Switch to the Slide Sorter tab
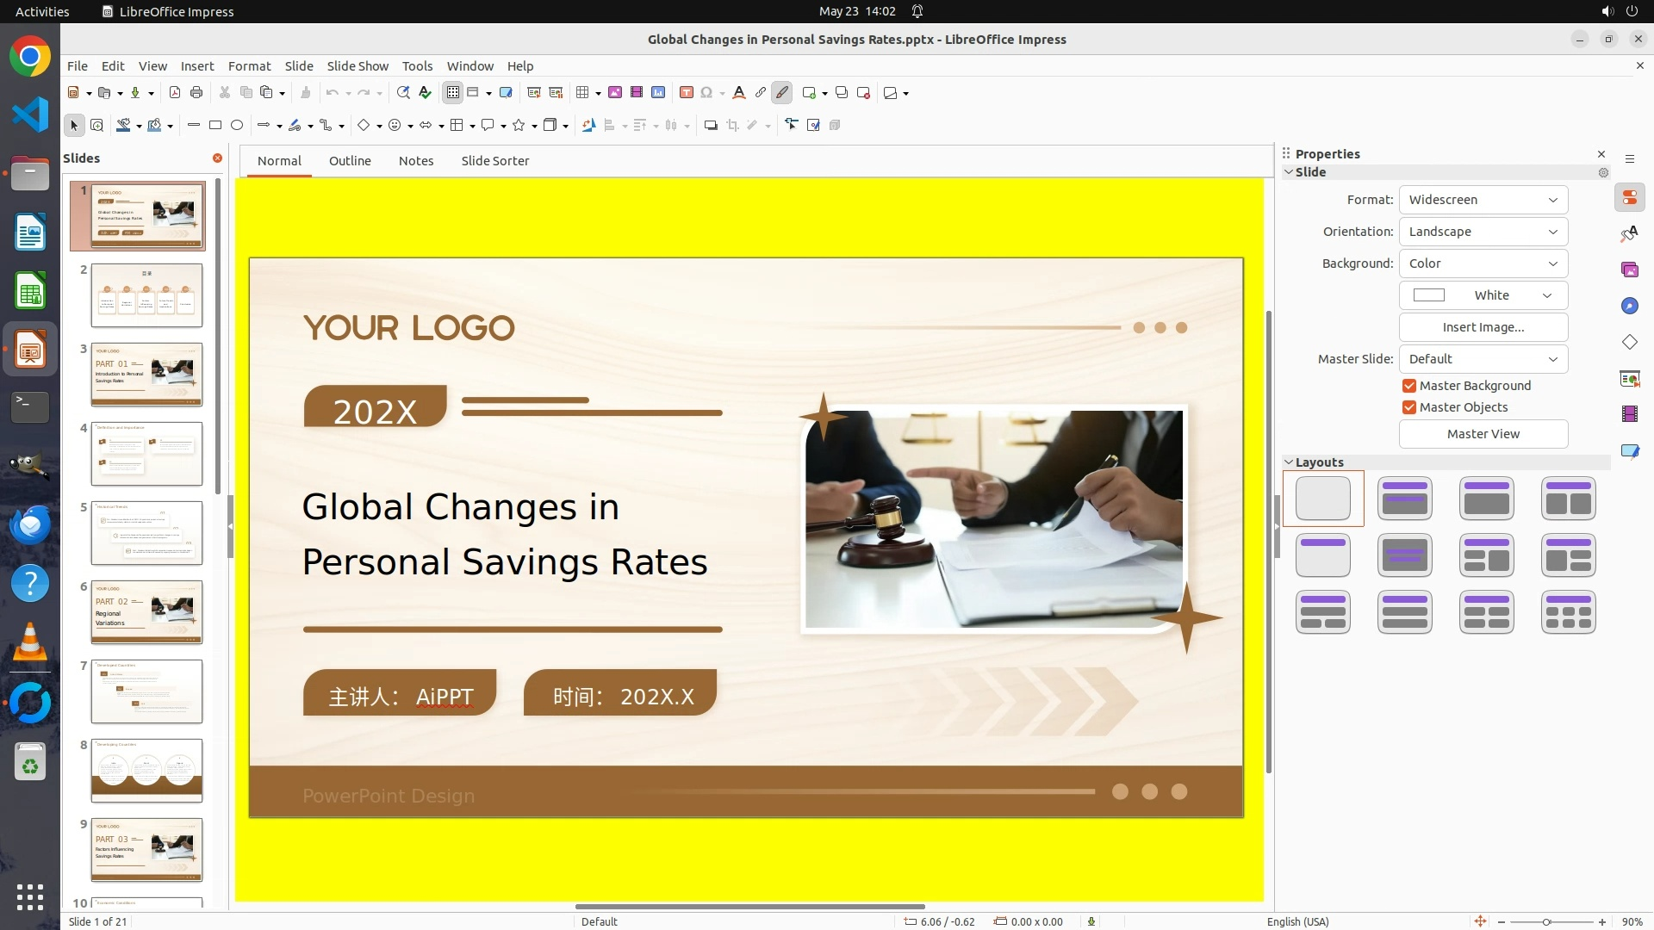This screenshot has height=930, width=1654. click(494, 161)
